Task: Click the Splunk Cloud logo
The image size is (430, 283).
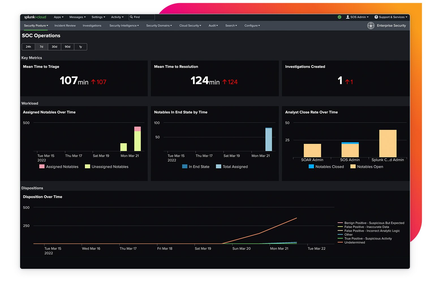Action: pos(35,17)
